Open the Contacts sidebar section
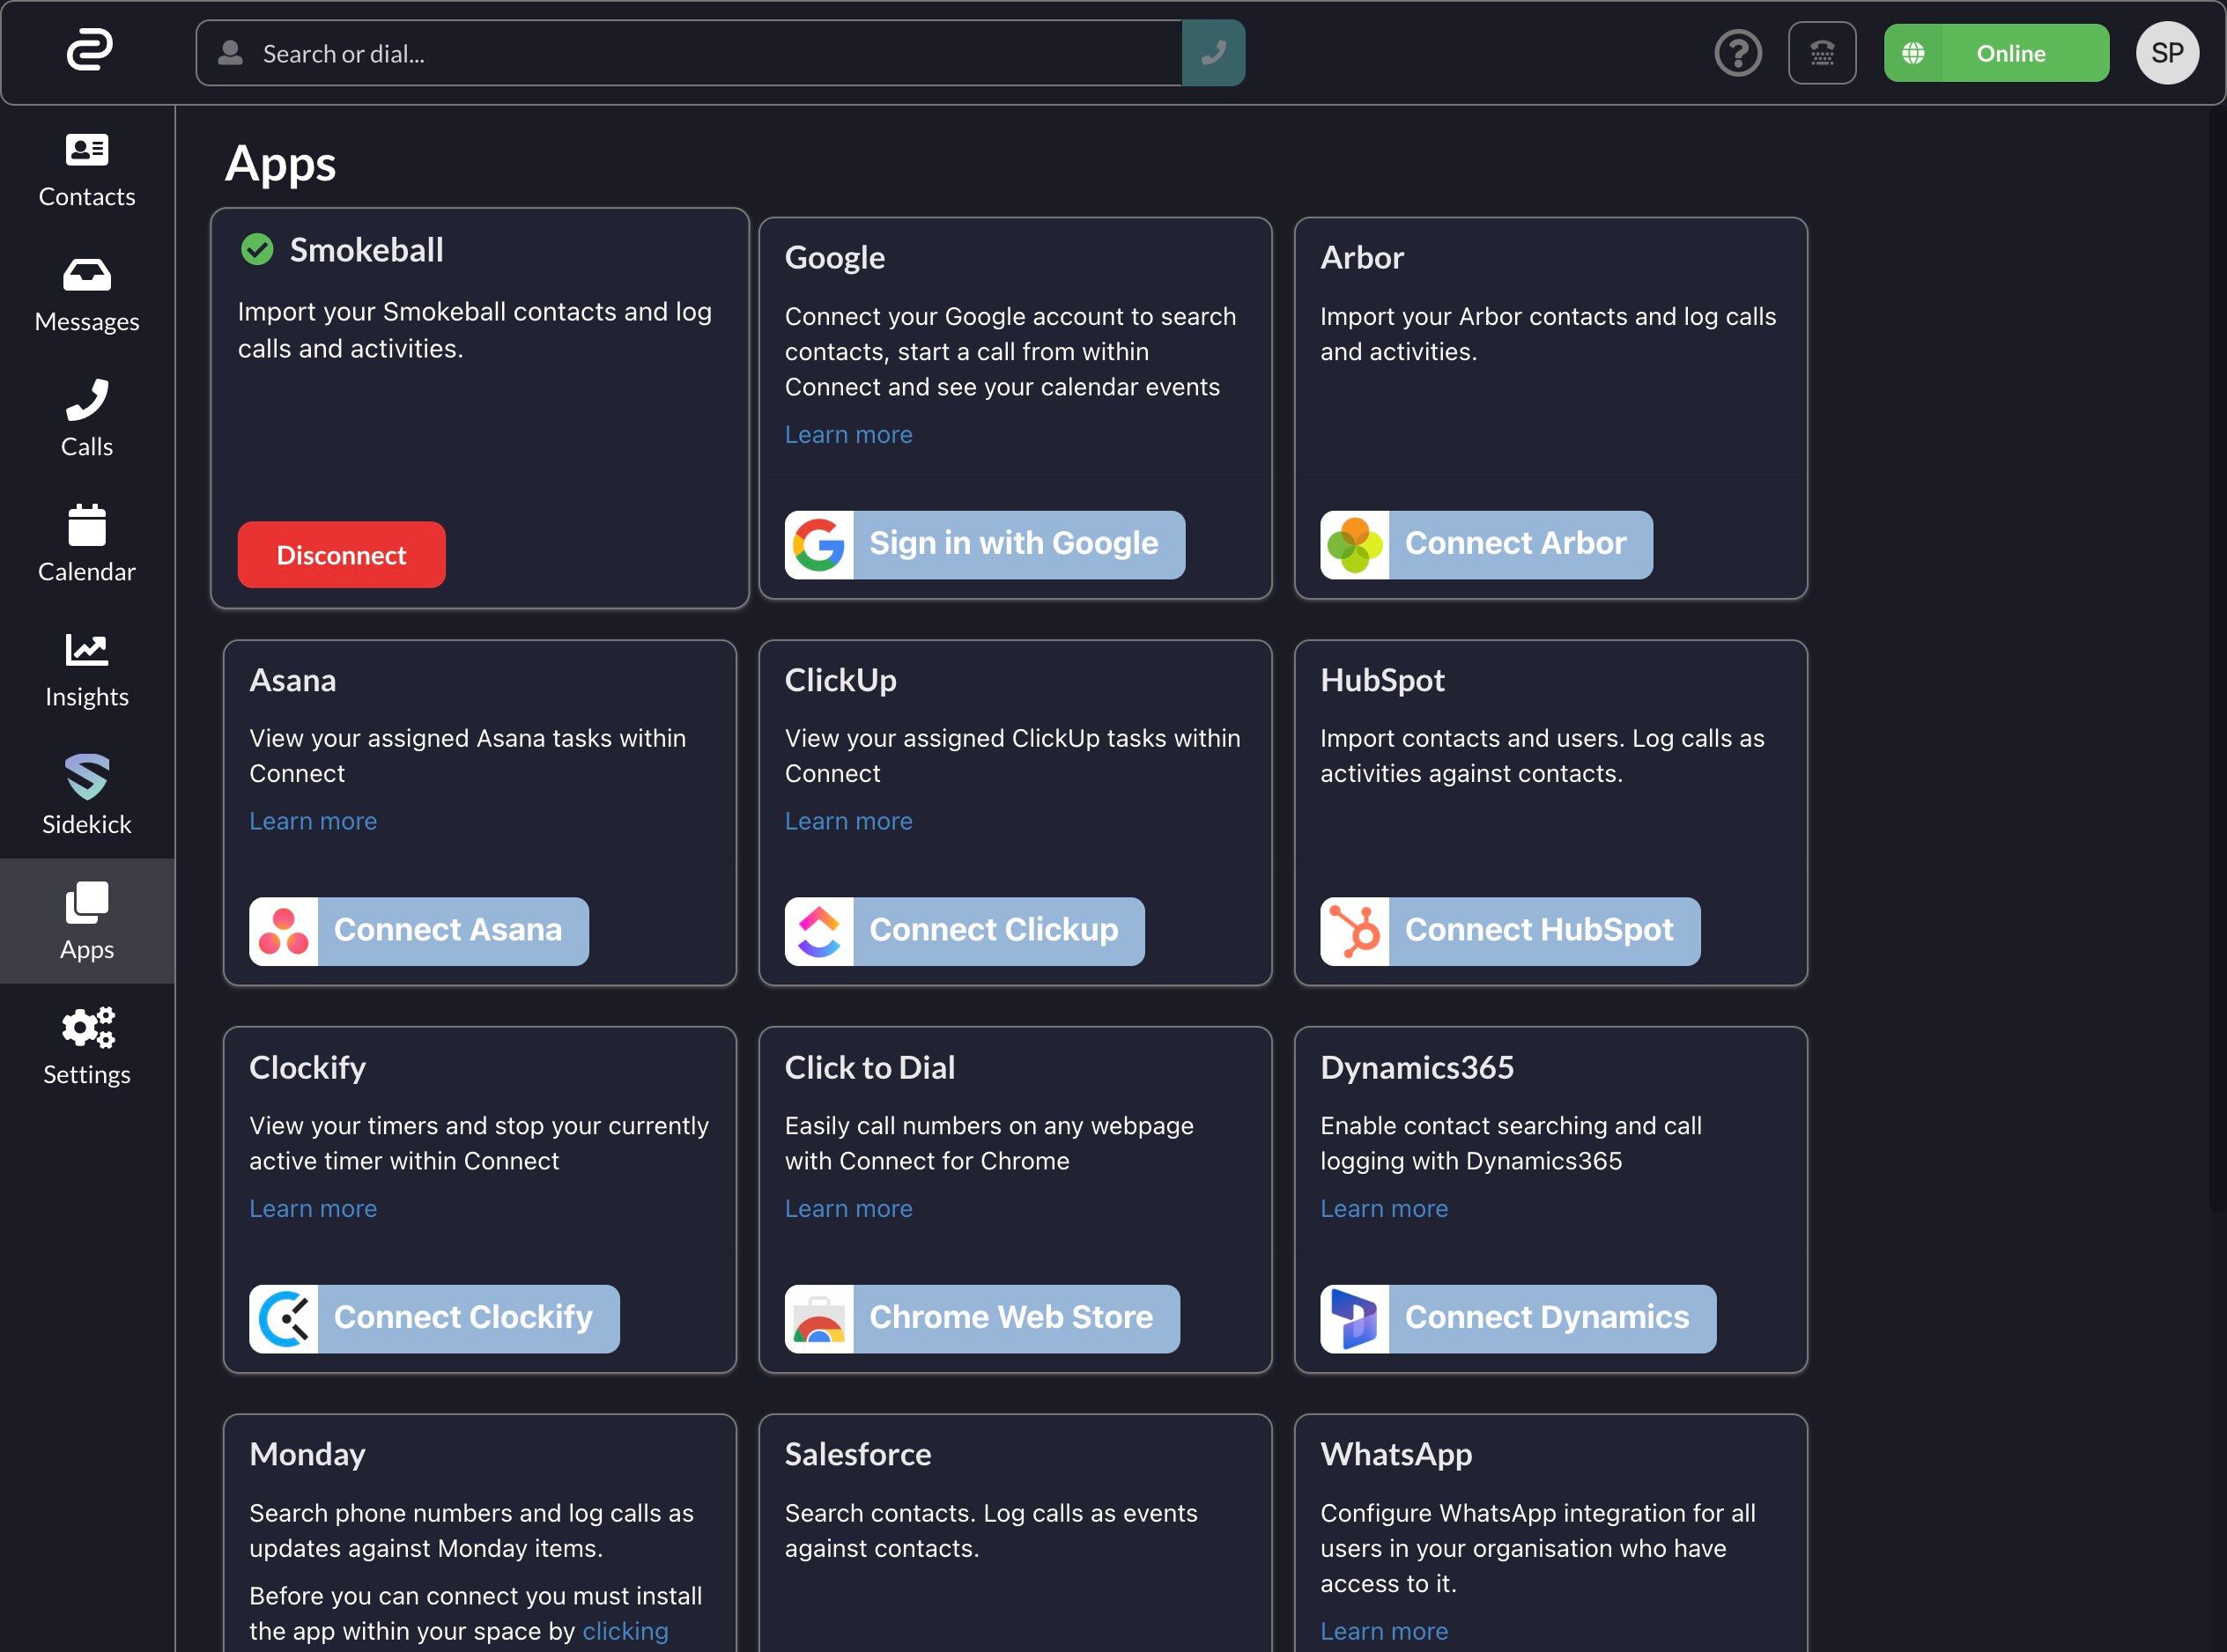 click(x=87, y=170)
